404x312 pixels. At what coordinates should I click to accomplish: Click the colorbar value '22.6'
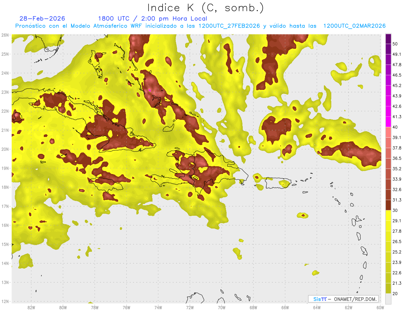(397, 273)
